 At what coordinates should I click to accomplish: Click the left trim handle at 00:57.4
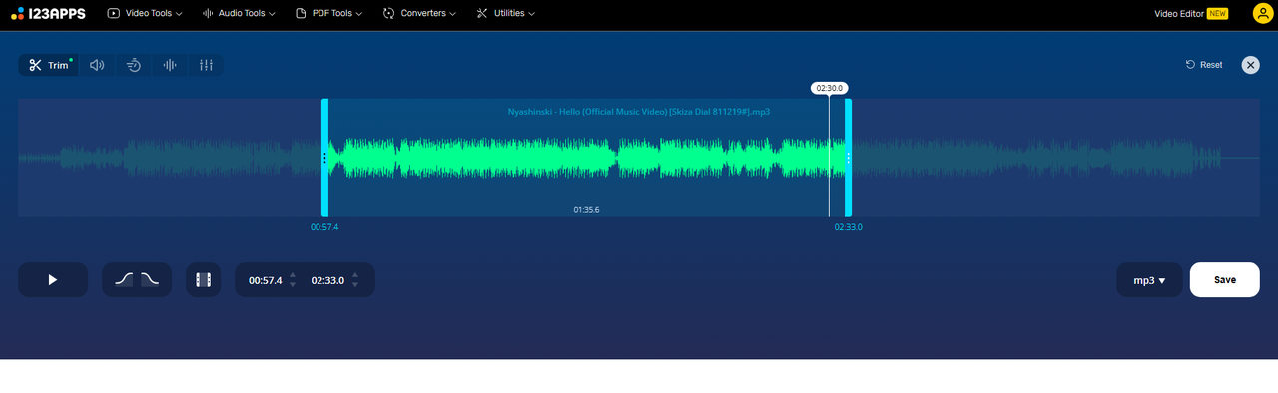click(x=324, y=158)
